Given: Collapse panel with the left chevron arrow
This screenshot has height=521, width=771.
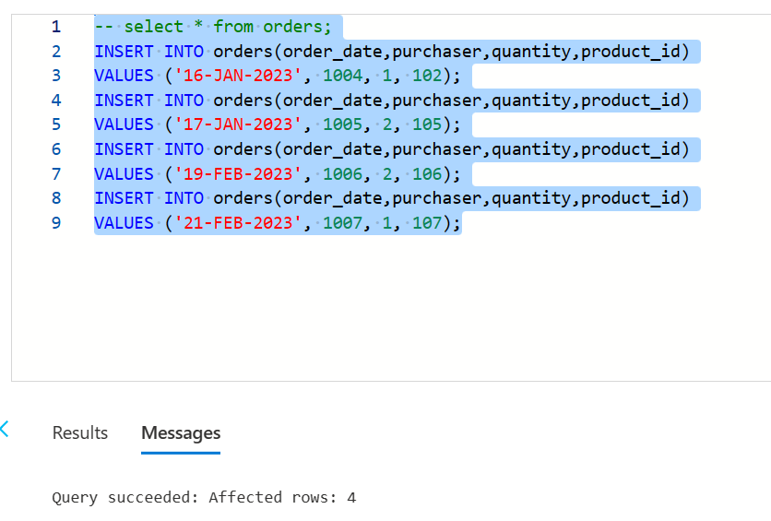Looking at the screenshot, I should (x=5, y=429).
